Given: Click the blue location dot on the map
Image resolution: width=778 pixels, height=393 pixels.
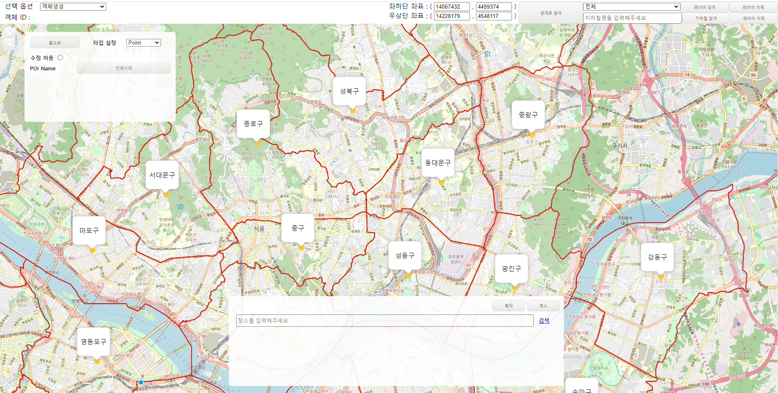Looking at the screenshot, I should coord(141,382).
